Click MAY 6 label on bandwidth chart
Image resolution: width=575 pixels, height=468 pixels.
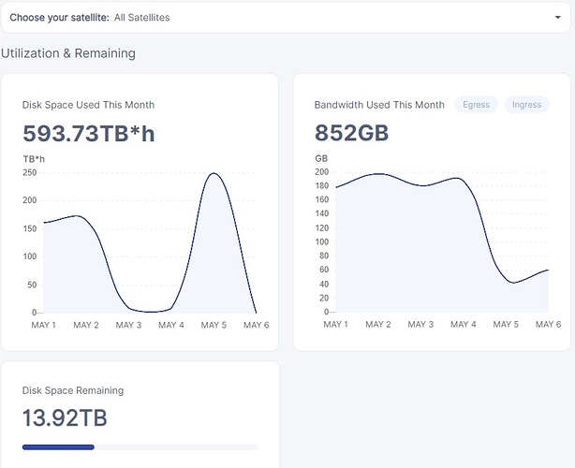coord(547,324)
